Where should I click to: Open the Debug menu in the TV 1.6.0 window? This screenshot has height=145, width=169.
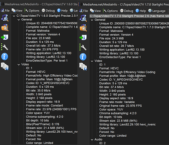[48, 10]
